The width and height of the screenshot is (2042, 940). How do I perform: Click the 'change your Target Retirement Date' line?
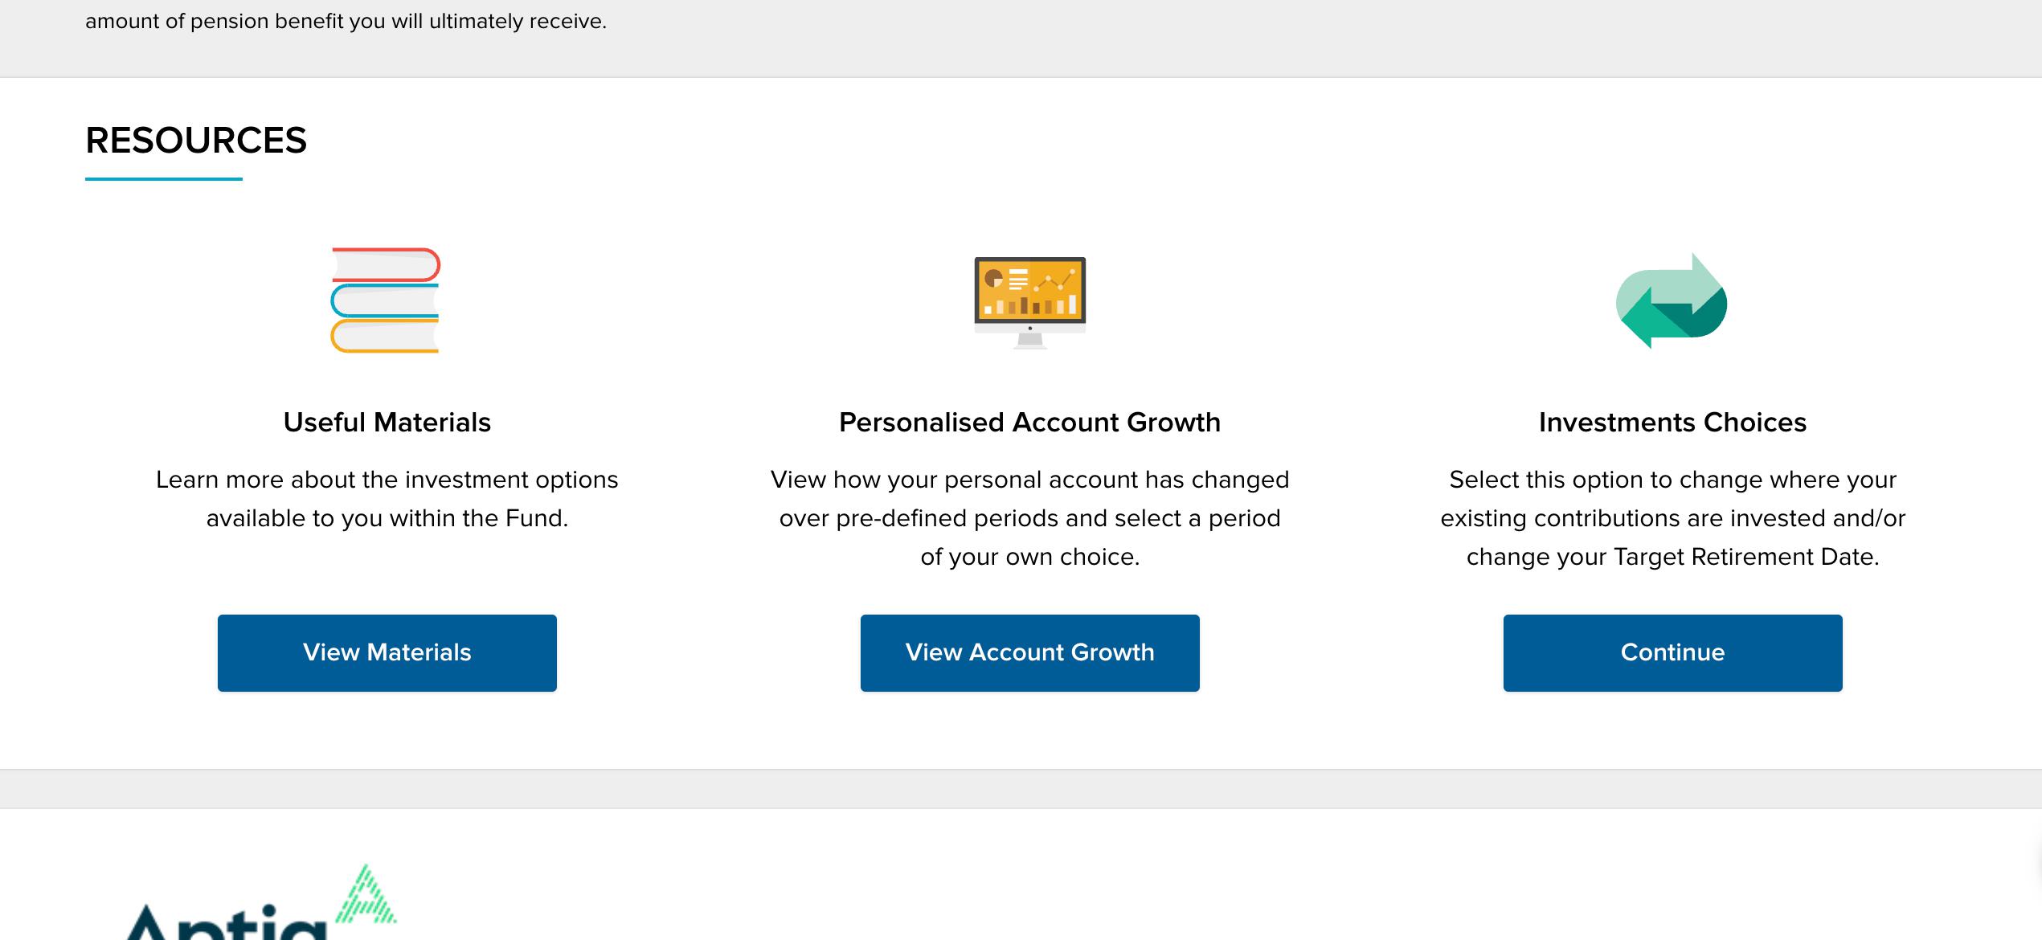1672,557
